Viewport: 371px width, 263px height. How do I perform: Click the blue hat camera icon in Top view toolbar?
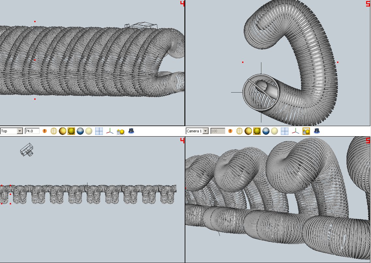pyautogui.click(x=131, y=131)
